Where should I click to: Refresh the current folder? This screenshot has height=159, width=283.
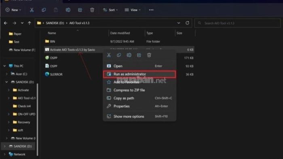point(187,23)
